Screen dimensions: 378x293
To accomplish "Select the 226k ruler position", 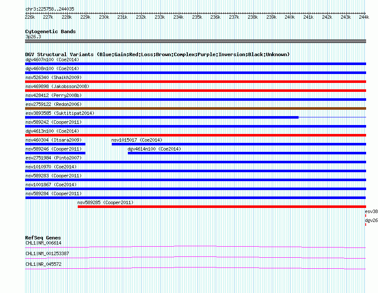I will coord(30,17).
